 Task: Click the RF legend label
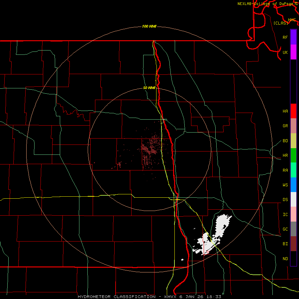click(285, 37)
